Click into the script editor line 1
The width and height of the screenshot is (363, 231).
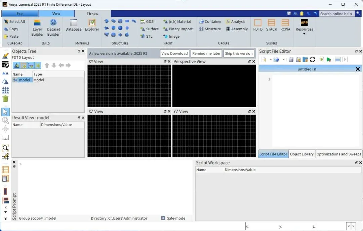(x=316, y=79)
